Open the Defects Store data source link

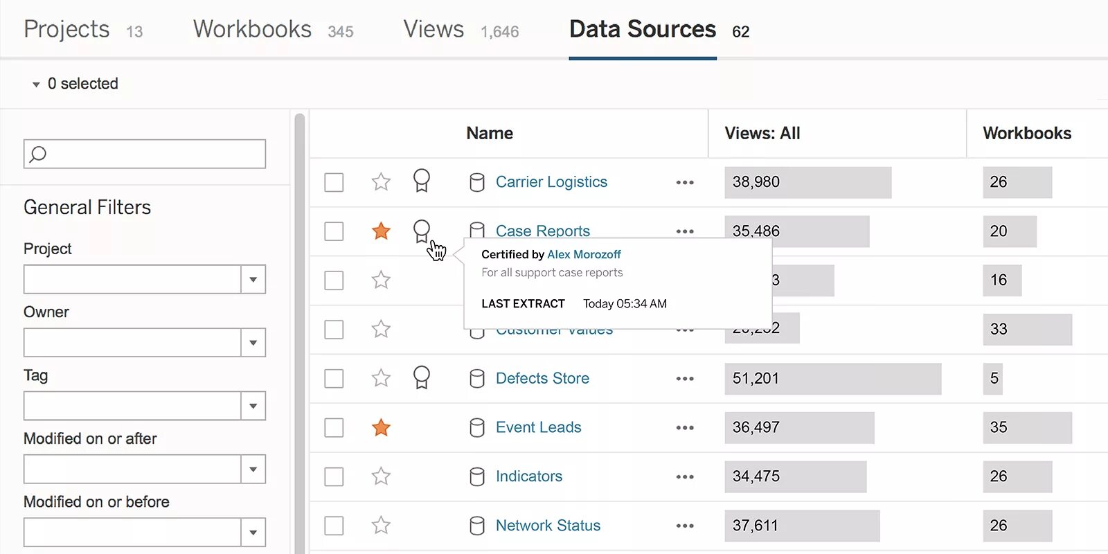(x=542, y=379)
